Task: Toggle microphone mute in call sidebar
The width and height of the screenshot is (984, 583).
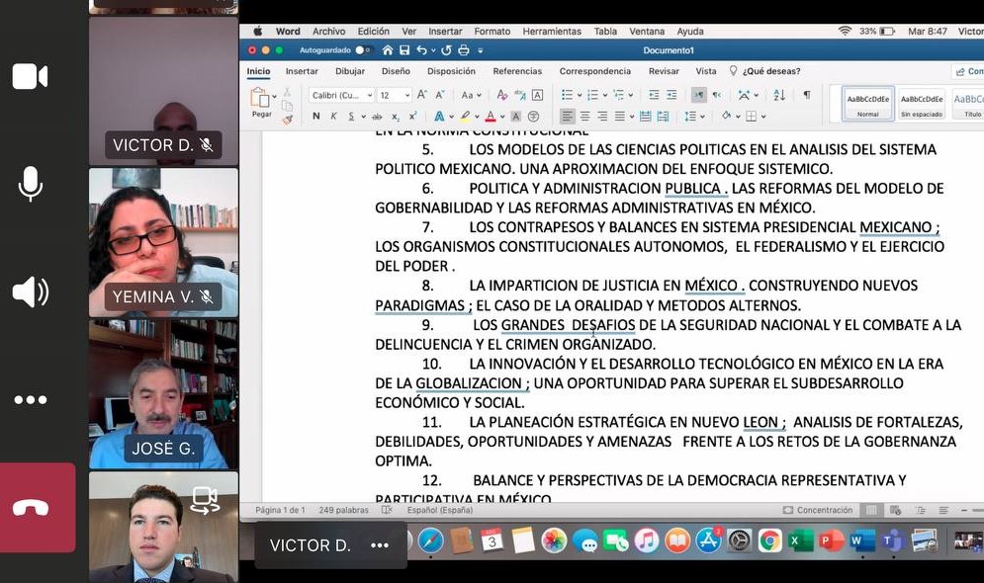Action: click(x=30, y=184)
